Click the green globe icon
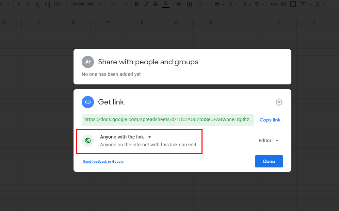 pyautogui.click(x=88, y=141)
